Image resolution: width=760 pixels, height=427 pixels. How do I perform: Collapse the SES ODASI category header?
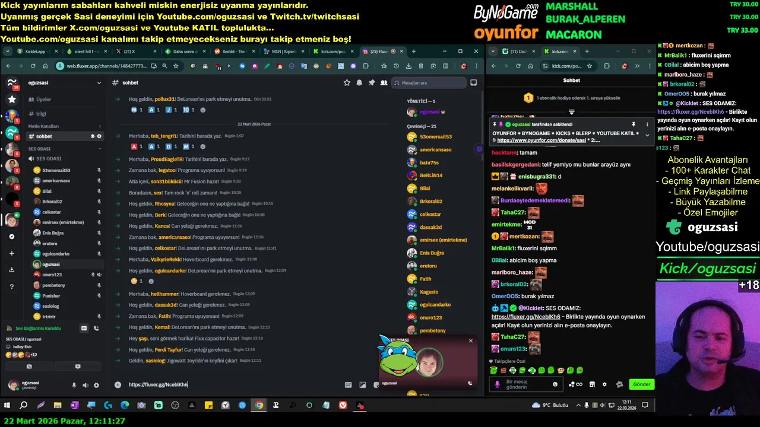(65, 149)
